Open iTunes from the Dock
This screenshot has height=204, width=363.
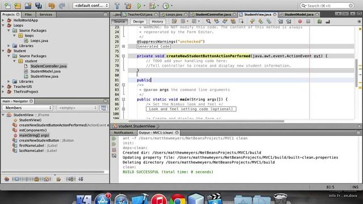click(x=159, y=199)
